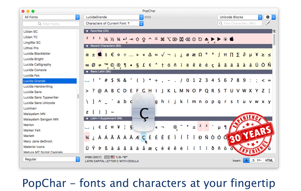Select the power symbol in Favorites
This screenshot has height=191, width=301.
coord(194,39)
